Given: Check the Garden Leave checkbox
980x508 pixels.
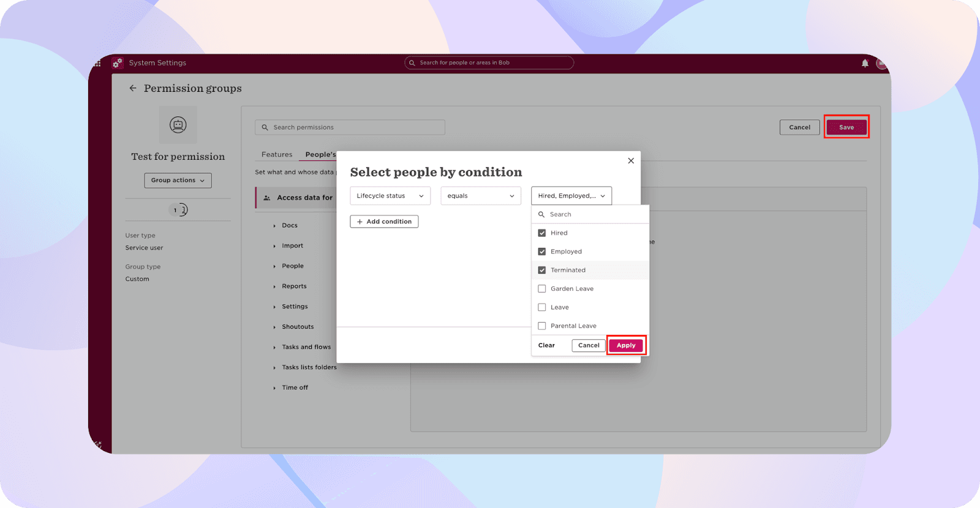Looking at the screenshot, I should 542,289.
